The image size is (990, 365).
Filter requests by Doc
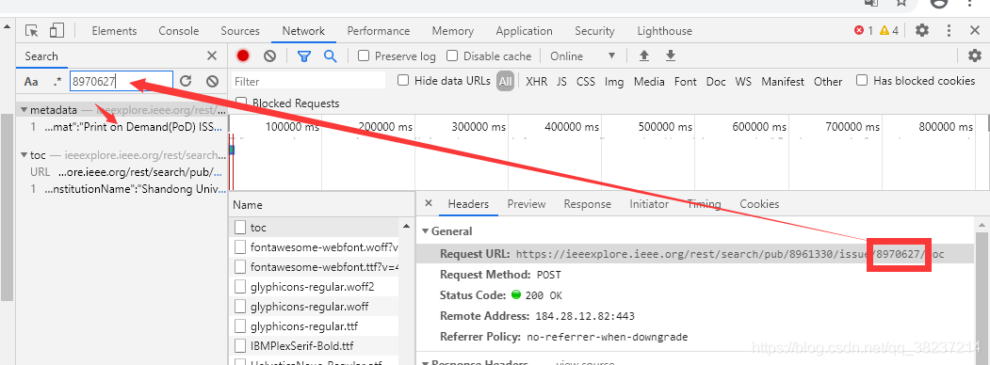click(716, 81)
